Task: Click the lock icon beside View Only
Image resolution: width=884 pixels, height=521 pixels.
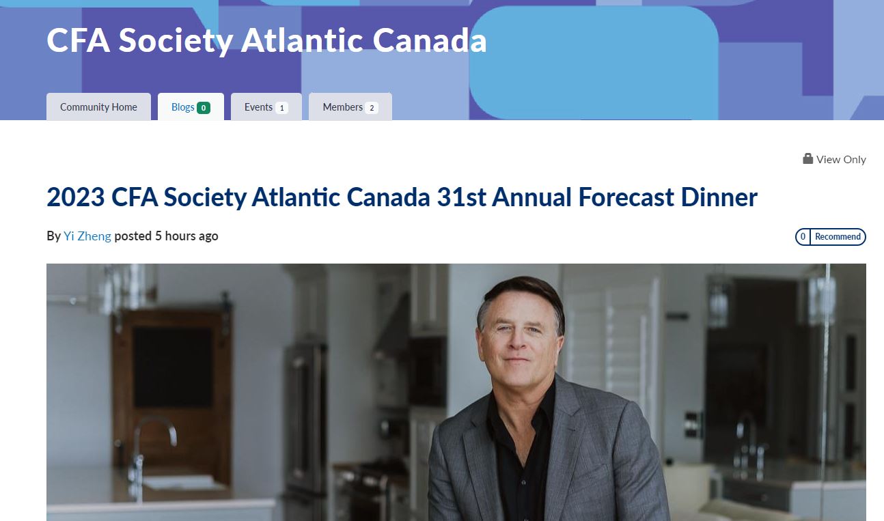Action: [x=807, y=158]
